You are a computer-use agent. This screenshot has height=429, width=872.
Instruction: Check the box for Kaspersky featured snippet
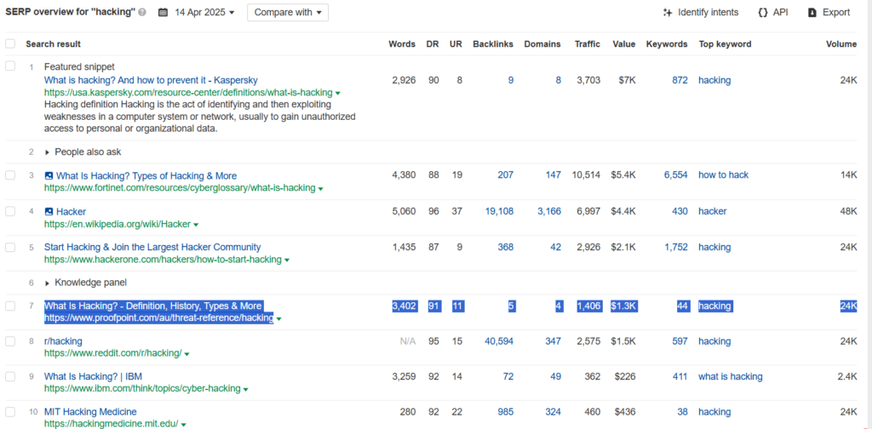(10, 66)
